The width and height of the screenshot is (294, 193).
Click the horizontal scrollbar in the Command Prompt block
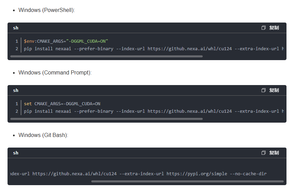106,119
